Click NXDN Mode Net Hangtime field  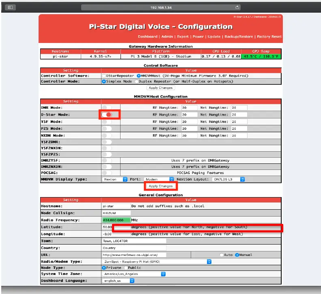(239, 135)
